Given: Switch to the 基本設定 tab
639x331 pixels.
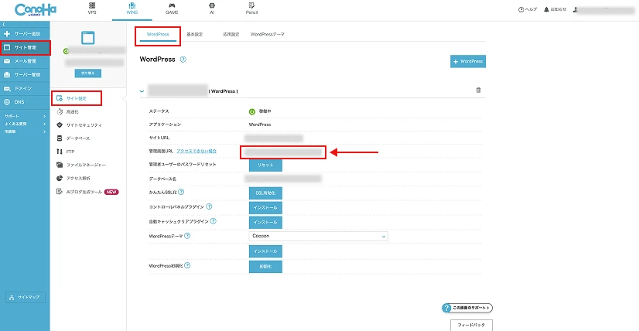Looking at the screenshot, I should pyautogui.click(x=194, y=34).
